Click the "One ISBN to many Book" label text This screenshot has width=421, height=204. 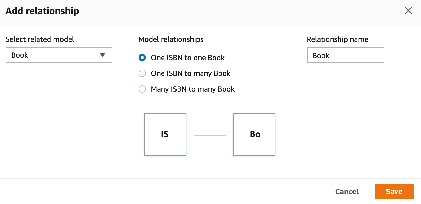coord(191,73)
